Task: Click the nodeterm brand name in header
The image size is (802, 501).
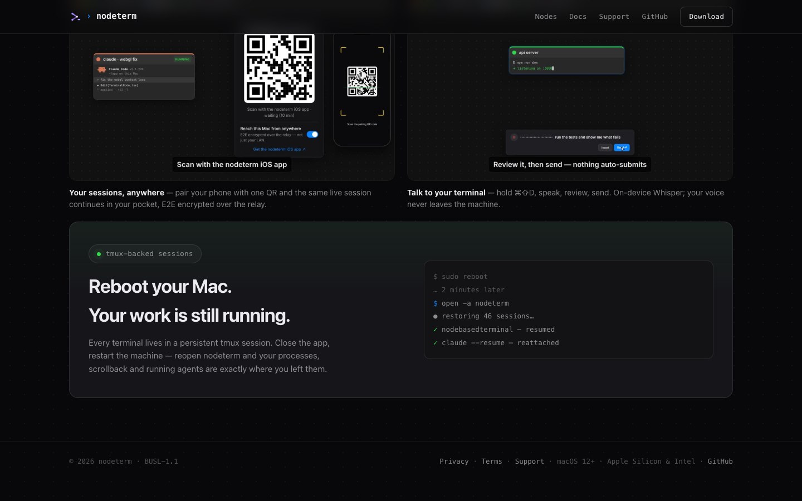Action: [116, 16]
